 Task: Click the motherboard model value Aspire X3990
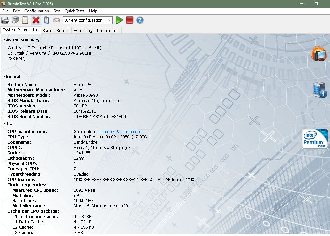pyautogui.click(x=86, y=95)
